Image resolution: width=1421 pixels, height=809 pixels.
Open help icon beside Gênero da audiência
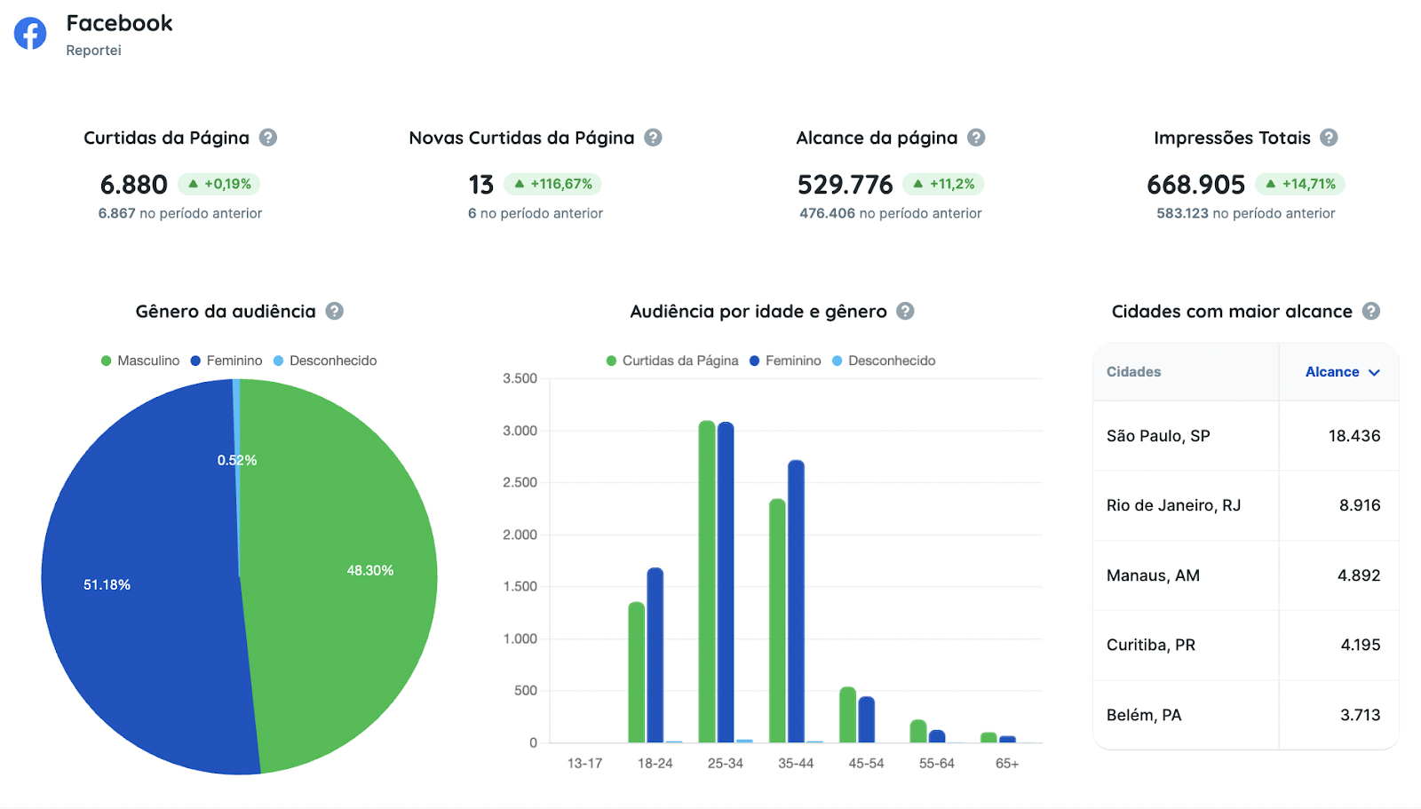[x=334, y=311]
